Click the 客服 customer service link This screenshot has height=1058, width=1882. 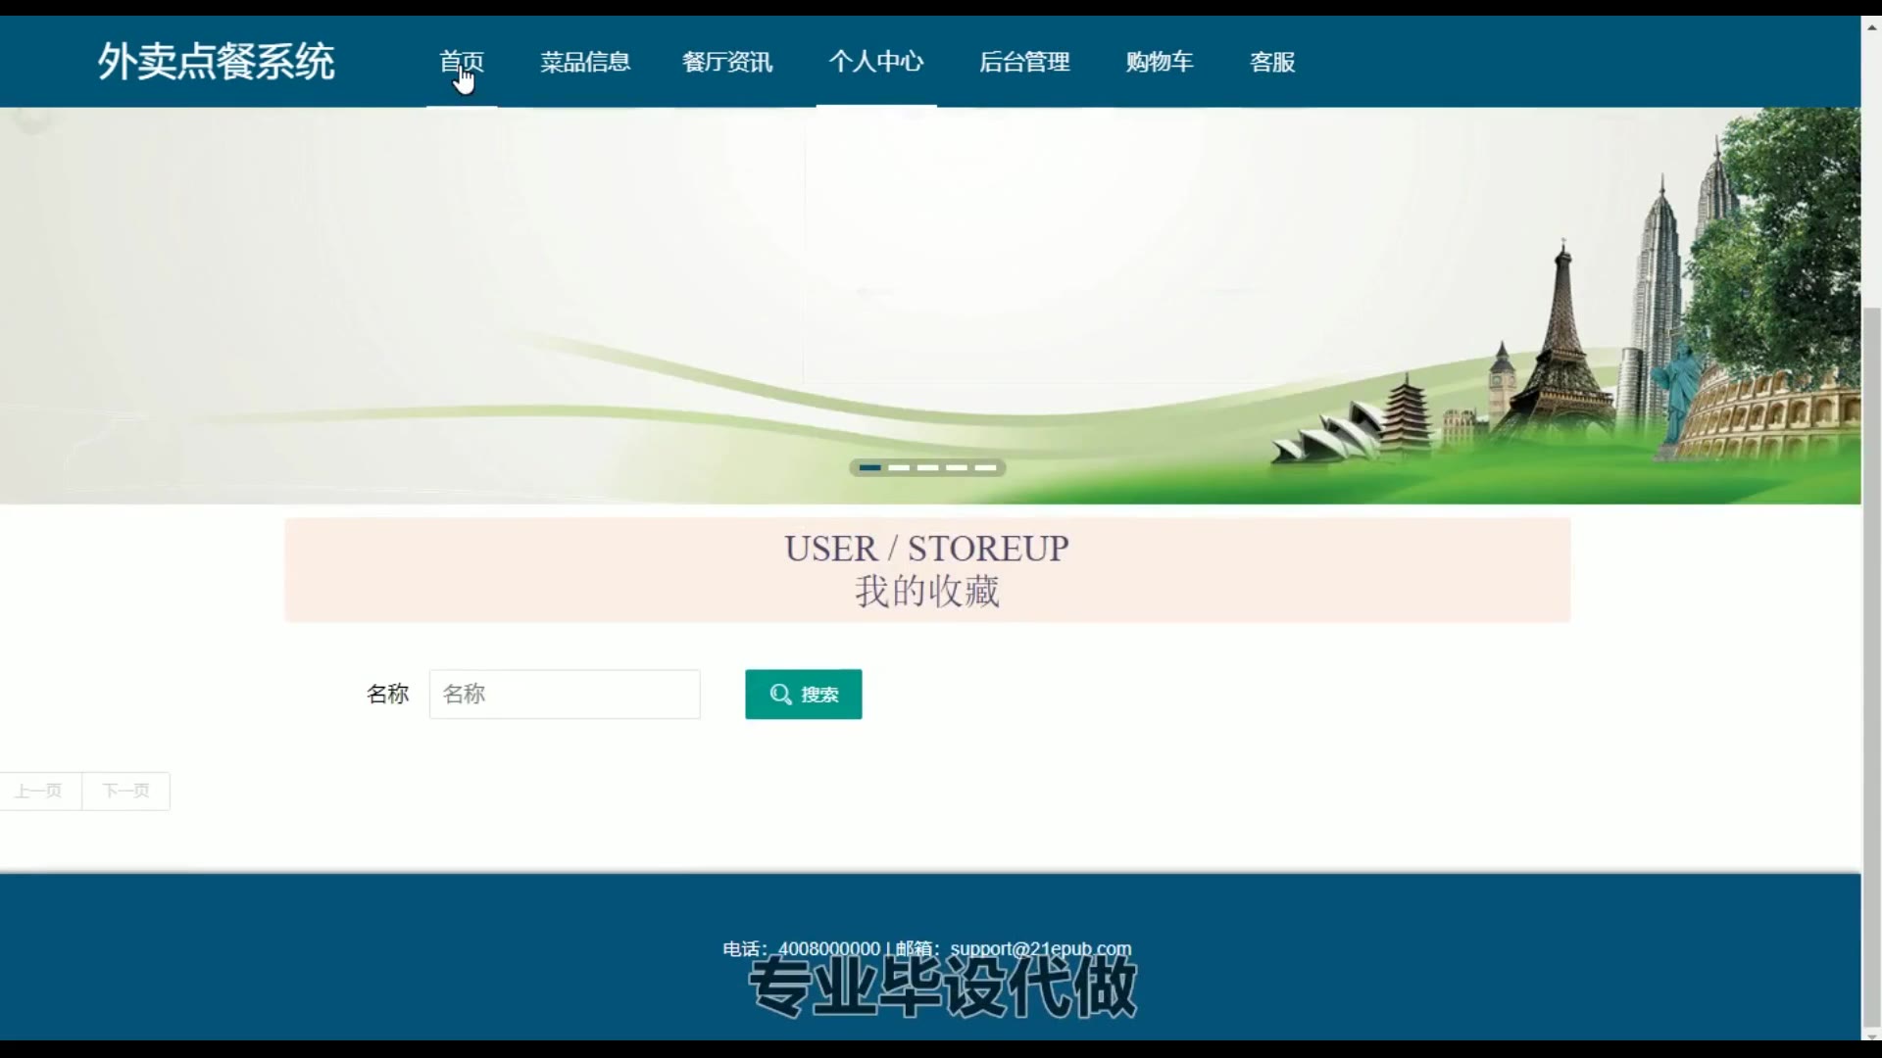pos(1272,62)
